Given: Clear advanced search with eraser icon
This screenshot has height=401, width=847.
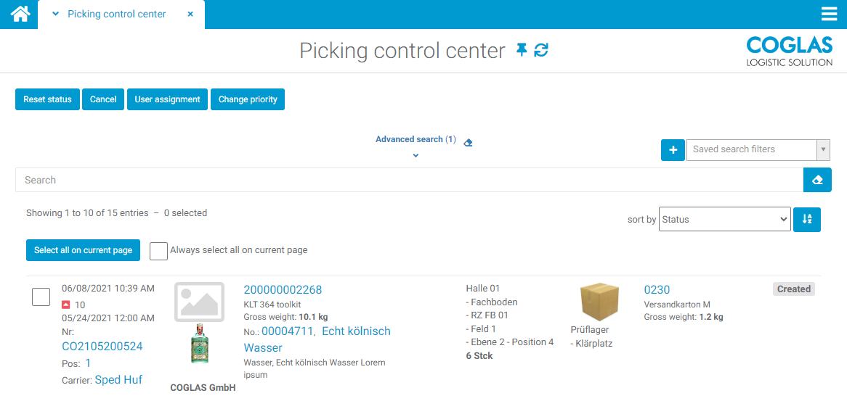Looking at the screenshot, I should point(468,142).
